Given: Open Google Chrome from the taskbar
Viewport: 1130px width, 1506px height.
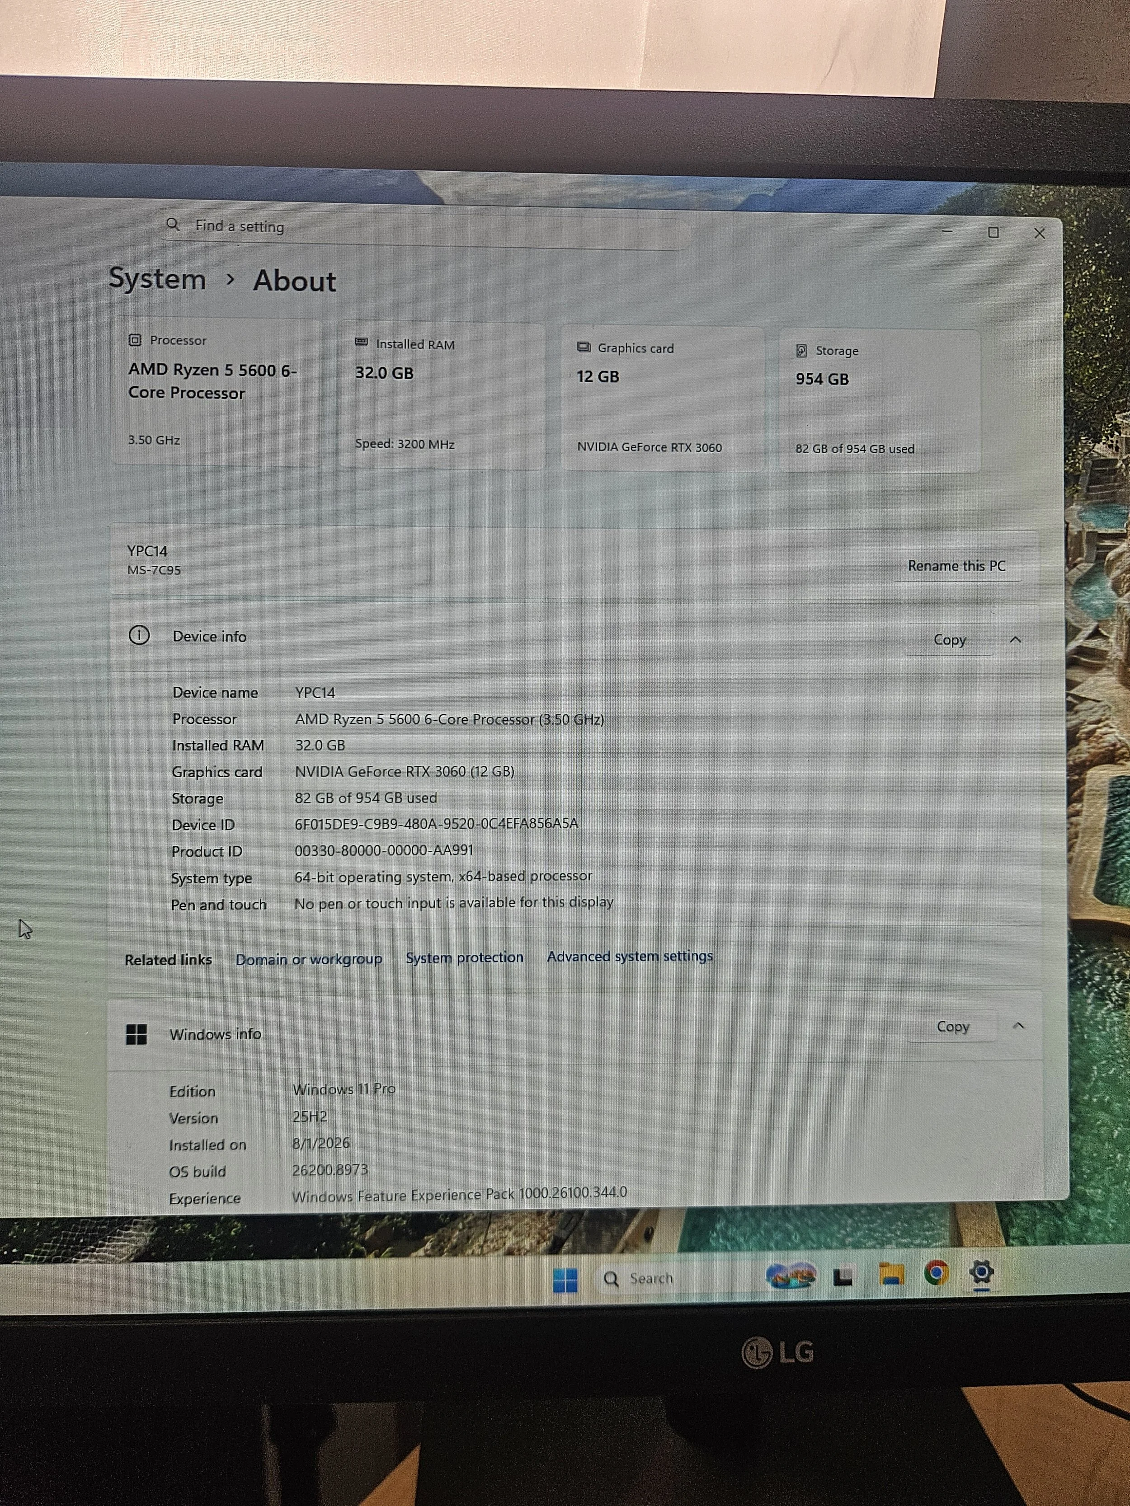Looking at the screenshot, I should click(x=937, y=1272).
